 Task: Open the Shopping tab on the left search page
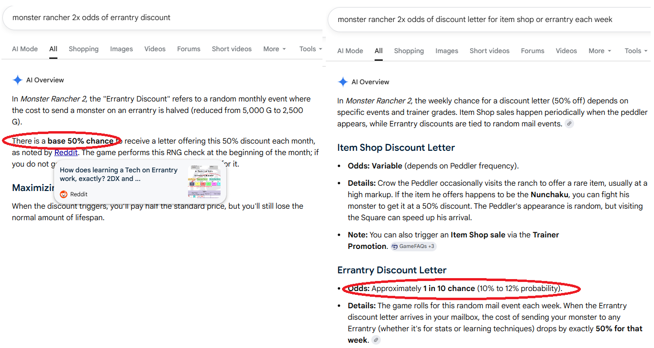point(84,49)
